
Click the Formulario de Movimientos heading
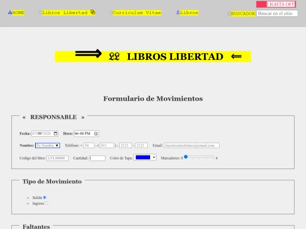click(x=153, y=98)
